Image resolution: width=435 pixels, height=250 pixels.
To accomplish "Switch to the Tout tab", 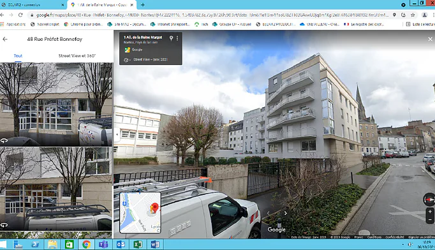I will [18, 55].
